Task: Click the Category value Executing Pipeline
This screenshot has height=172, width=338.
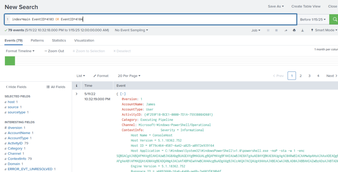Action: pos(157,120)
